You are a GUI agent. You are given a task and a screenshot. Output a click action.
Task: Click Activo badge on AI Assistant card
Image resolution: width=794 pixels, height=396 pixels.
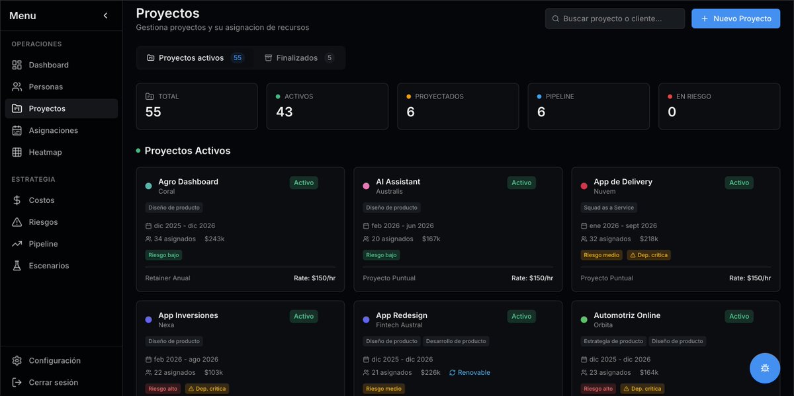click(x=521, y=182)
